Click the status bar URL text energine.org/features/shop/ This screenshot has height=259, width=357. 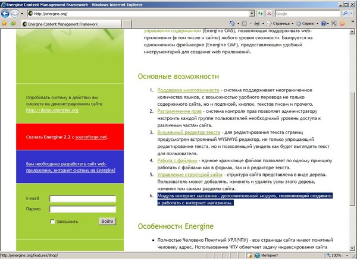(x=29, y=255)
